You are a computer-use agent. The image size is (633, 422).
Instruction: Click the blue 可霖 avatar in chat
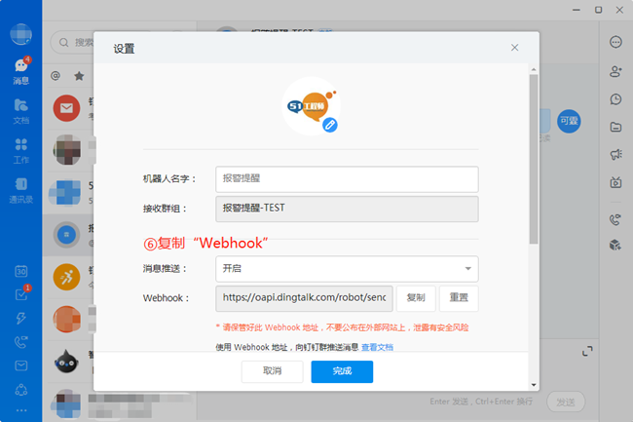click(x=569, y=121)
